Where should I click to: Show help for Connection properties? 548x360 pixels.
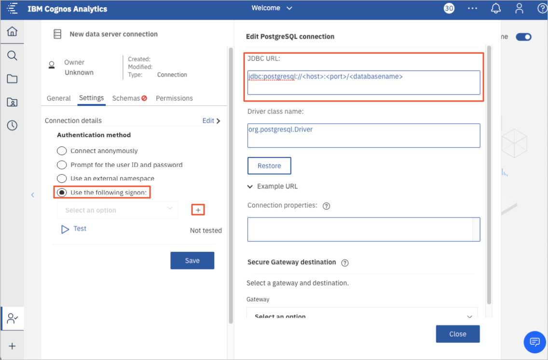coord(327,206)
